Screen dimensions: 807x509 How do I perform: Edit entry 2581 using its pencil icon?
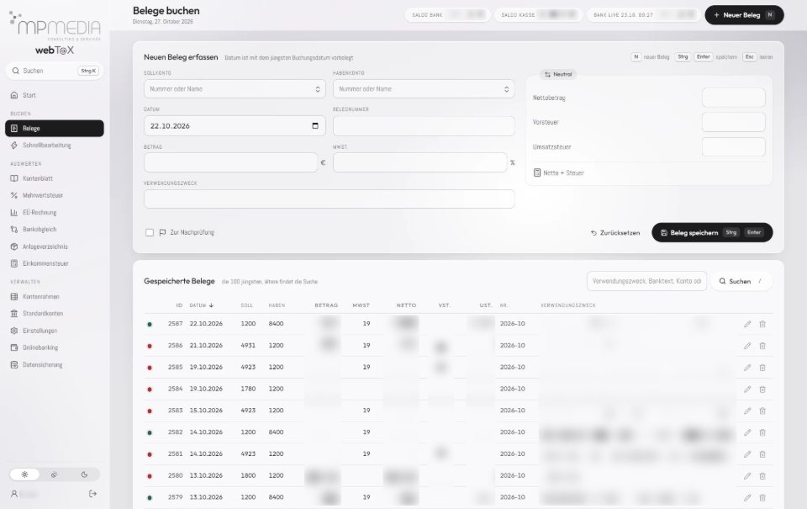(x=747, y=453)
